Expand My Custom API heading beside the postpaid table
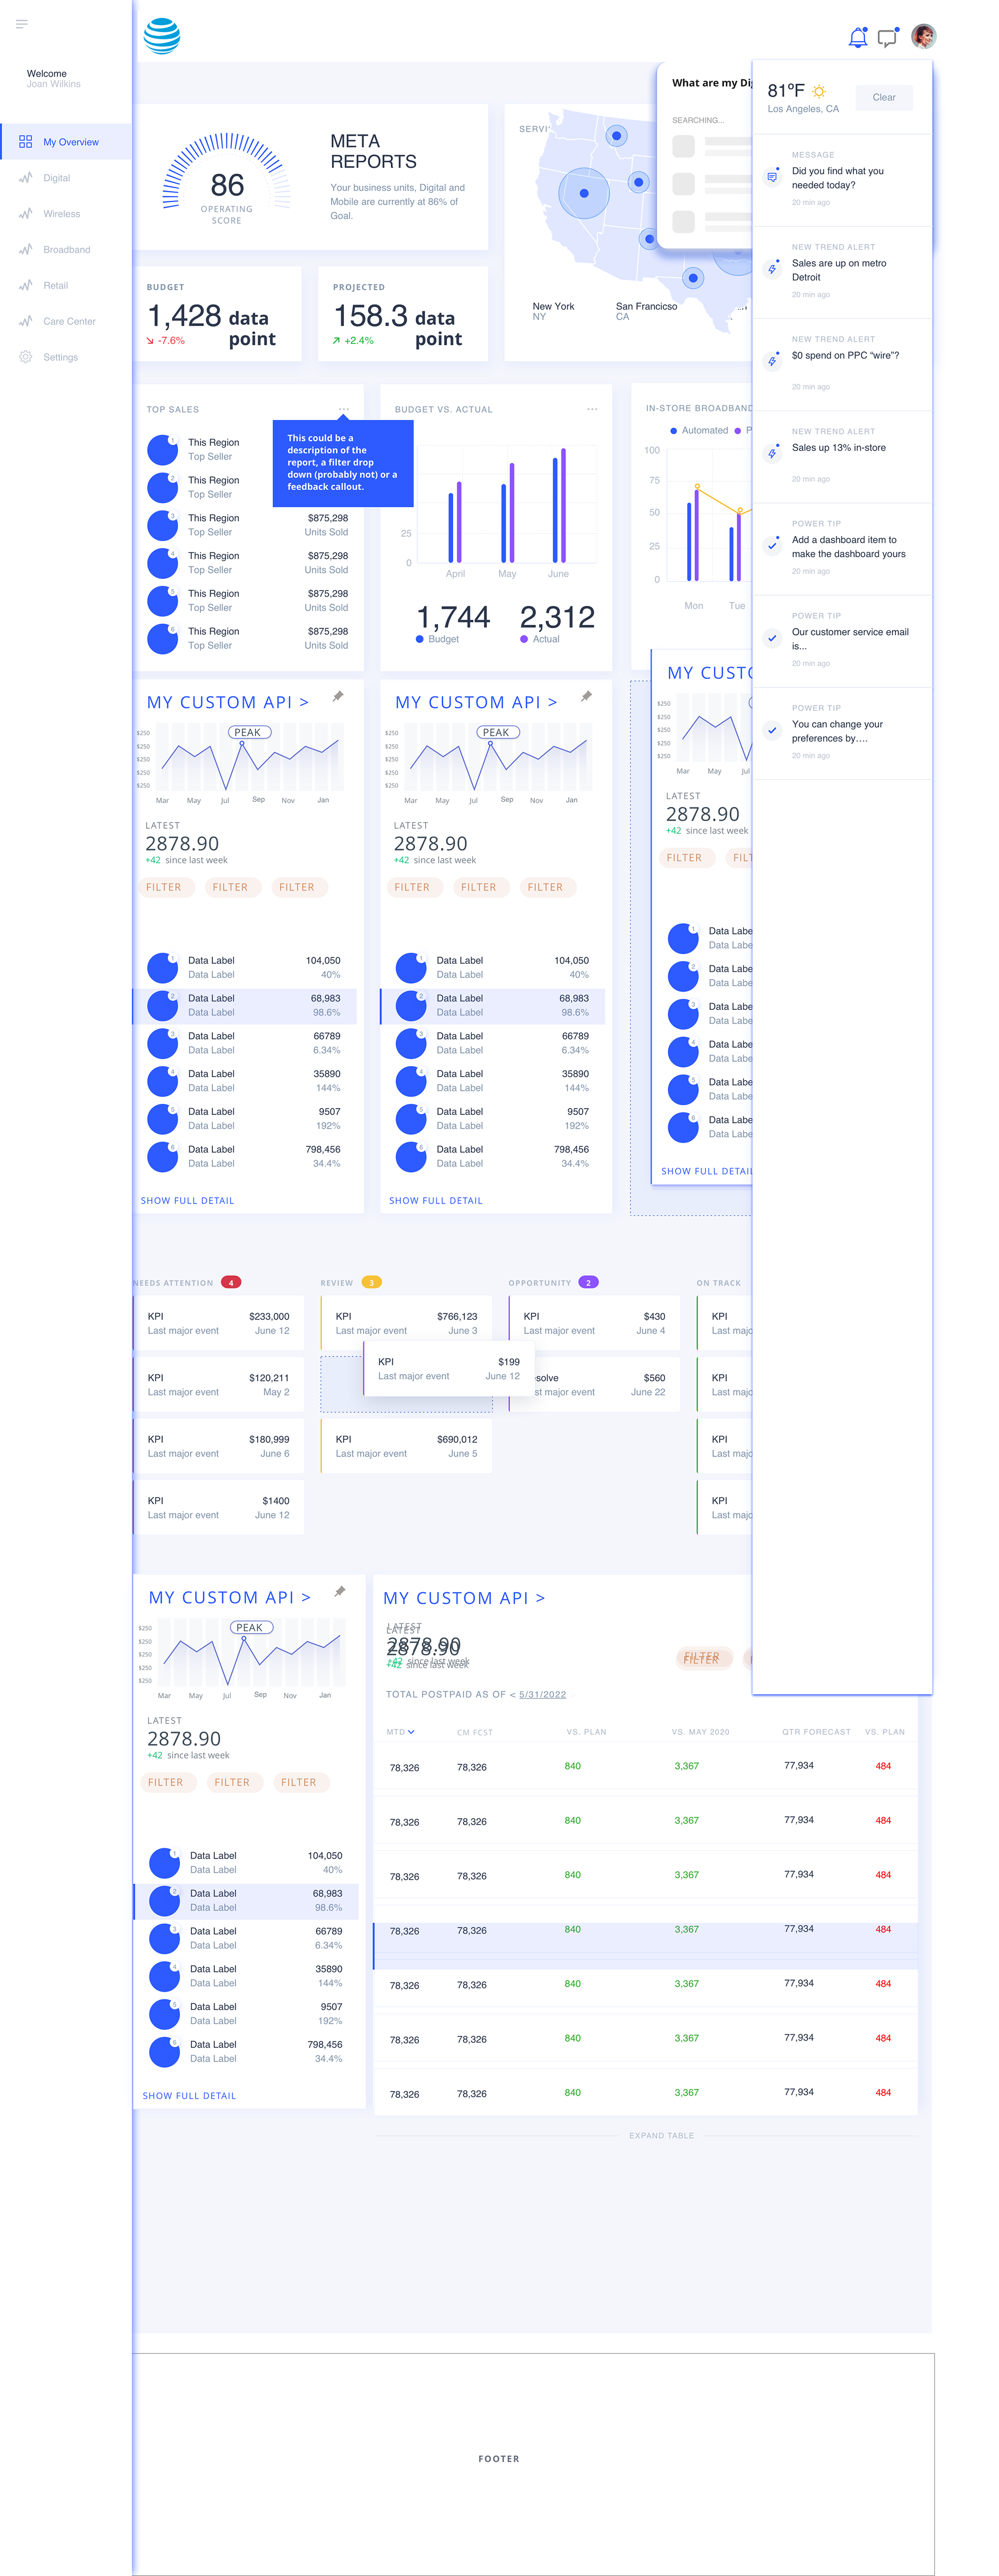The image size is (999, 2576). point(230,1597)
